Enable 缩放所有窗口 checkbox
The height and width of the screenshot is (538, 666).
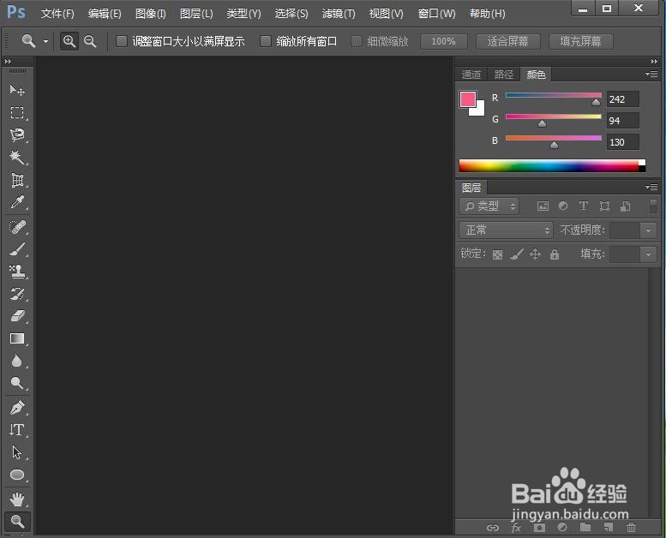point(266,41)
